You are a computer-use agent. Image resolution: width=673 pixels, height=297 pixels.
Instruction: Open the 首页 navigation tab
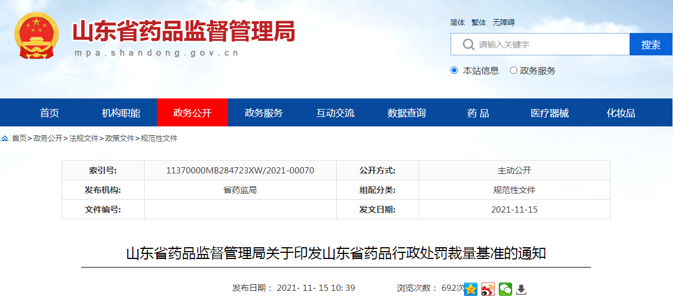[49, 113]
